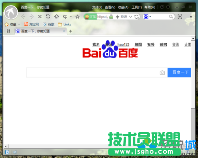Open 地图 link
This screenshot has width=198, height=158.
138,44
